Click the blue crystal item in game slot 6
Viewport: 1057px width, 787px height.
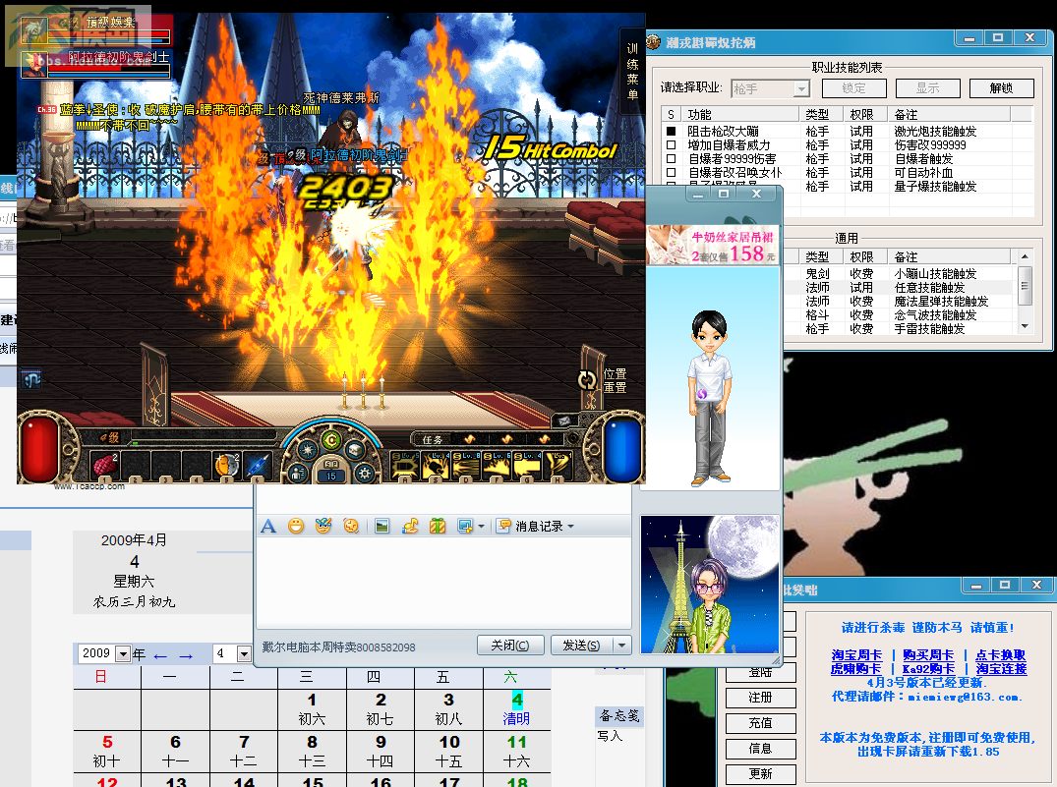[258, 465]
